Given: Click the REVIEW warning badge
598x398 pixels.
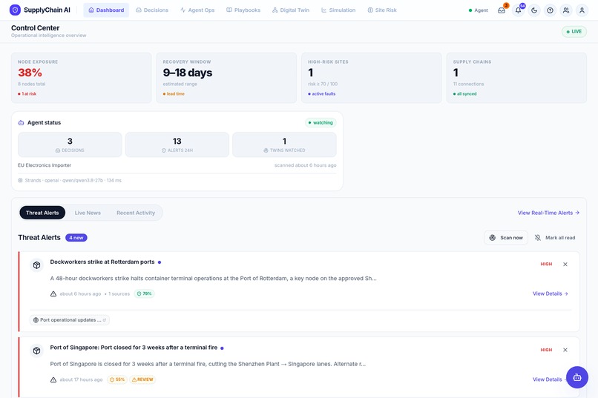Looking at the screenshot, I should (x=142, y=379).
